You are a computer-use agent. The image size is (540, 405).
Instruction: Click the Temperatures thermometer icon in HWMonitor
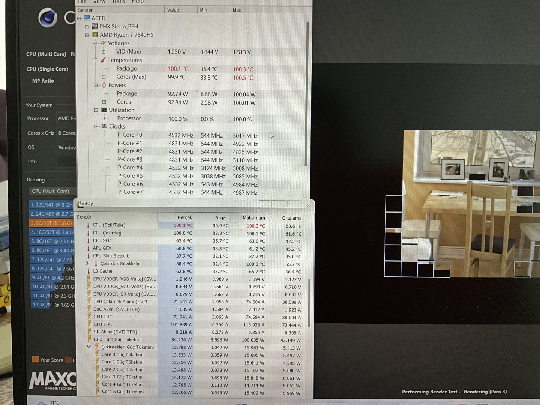click(103, 60)
